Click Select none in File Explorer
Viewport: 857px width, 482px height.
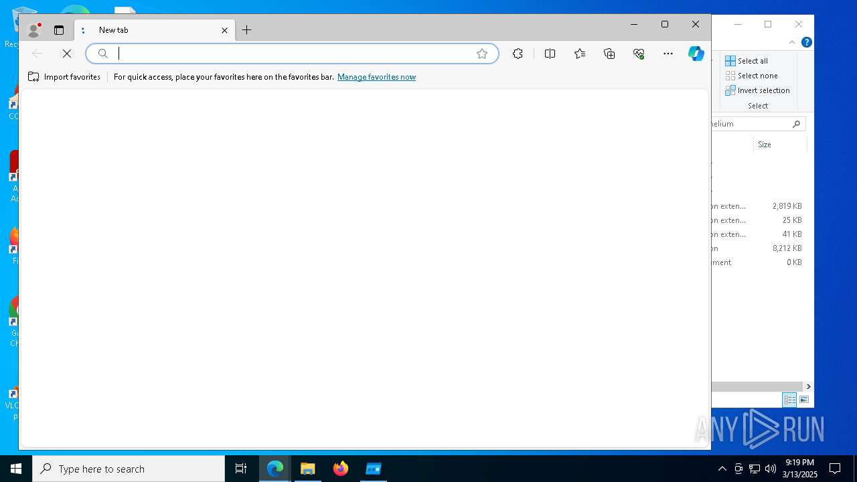coord(751,76)
